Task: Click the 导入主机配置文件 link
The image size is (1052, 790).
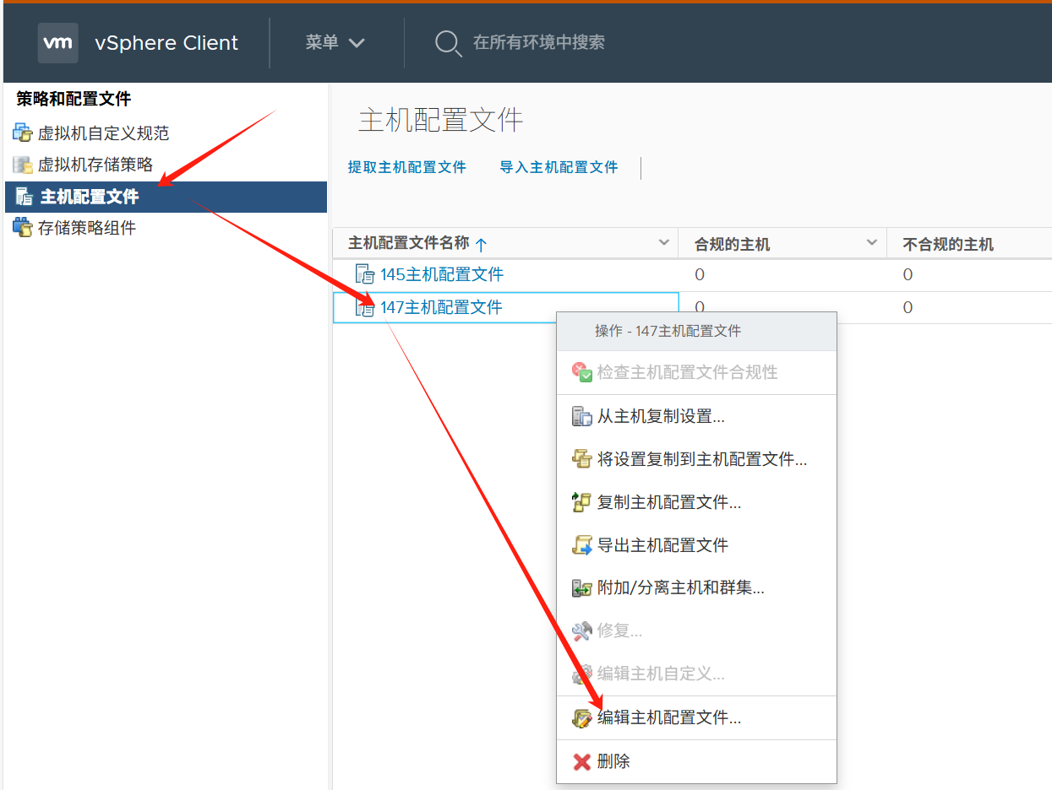Action: click(x=559, y=167)
